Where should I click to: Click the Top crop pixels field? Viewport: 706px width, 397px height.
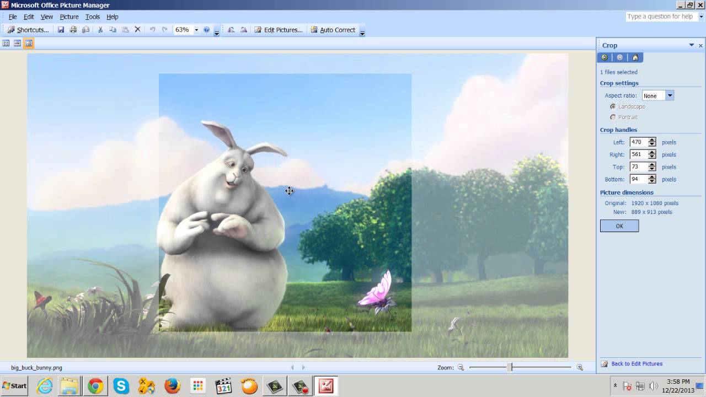pyautogui.click(x=639, y=167)
